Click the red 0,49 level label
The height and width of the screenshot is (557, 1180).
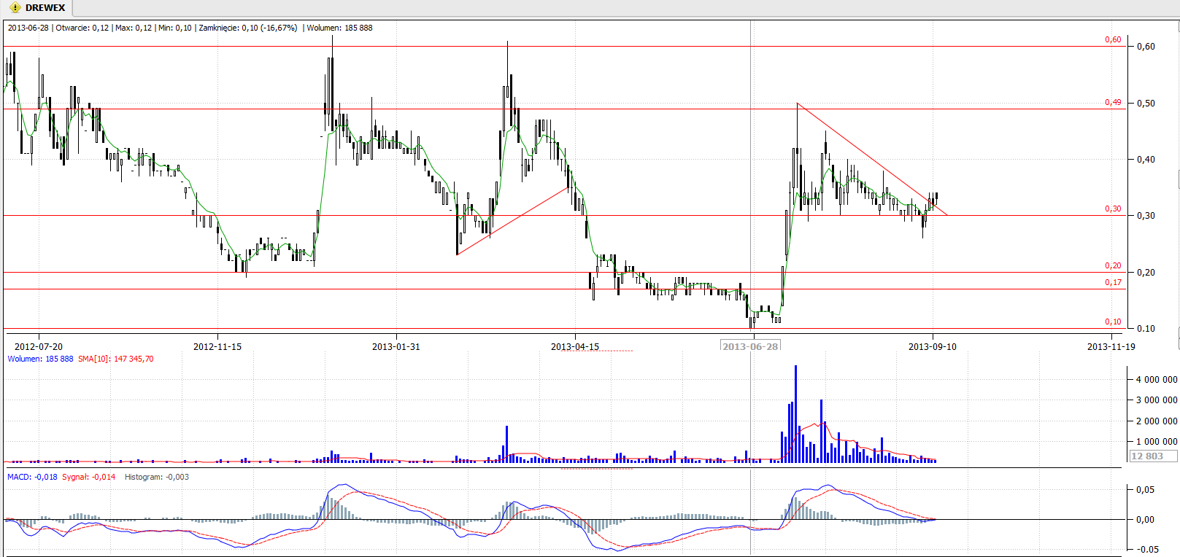[x=1113, y=102]
